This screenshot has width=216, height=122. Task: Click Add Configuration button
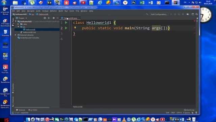pyautogui.click(x=159, y=14)
